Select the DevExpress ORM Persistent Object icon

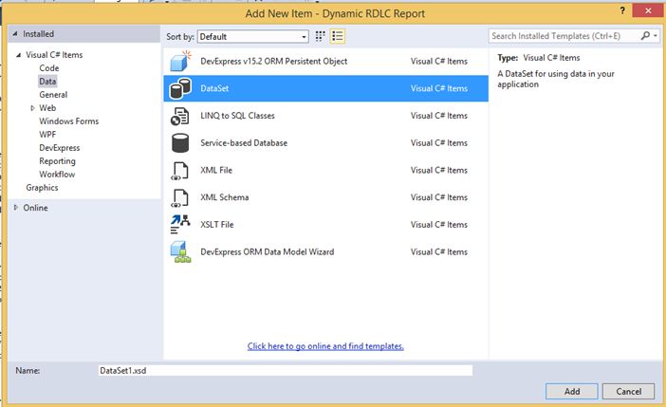(x=181, y=61)
